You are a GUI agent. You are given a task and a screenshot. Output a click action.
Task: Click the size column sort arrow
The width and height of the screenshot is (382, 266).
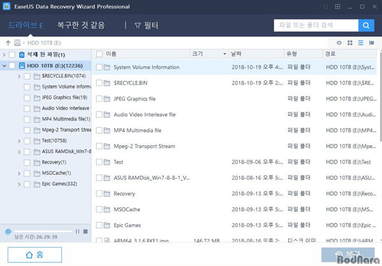click(x=225, y=54)
